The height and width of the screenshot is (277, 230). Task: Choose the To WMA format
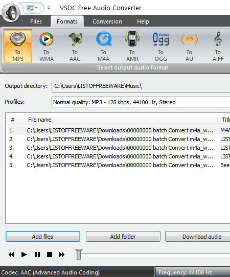coord(47,46)
